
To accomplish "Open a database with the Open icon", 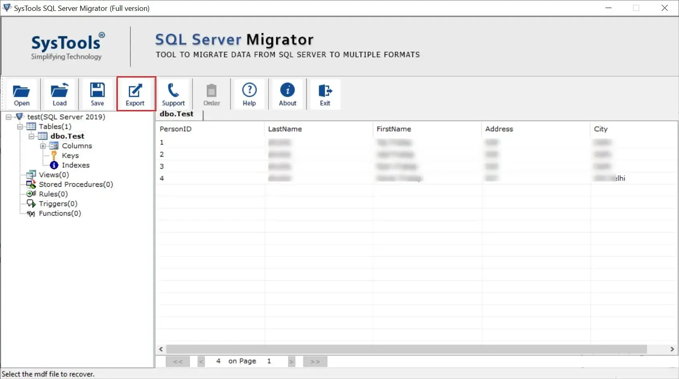I will click(x=22, y=94).
